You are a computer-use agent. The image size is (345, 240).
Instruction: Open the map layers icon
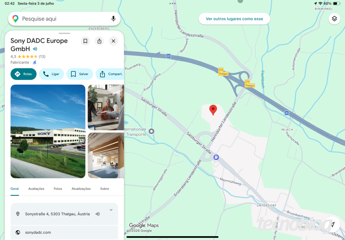pyautogui.click(x=334, y=19)
